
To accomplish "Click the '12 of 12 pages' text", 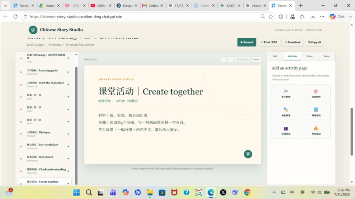I will [35, 45].
